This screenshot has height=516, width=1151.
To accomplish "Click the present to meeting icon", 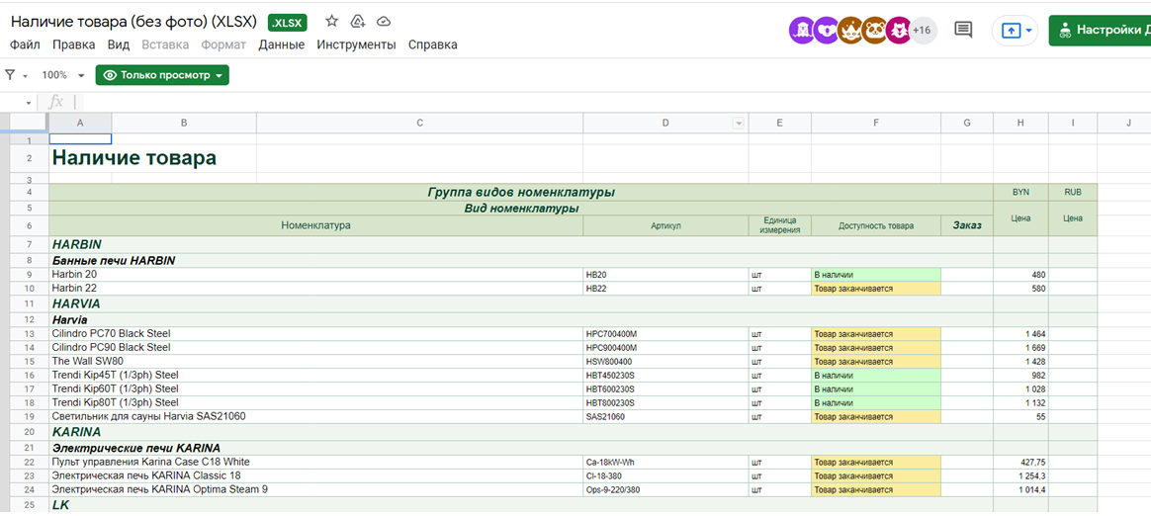I will (1011, 31).
